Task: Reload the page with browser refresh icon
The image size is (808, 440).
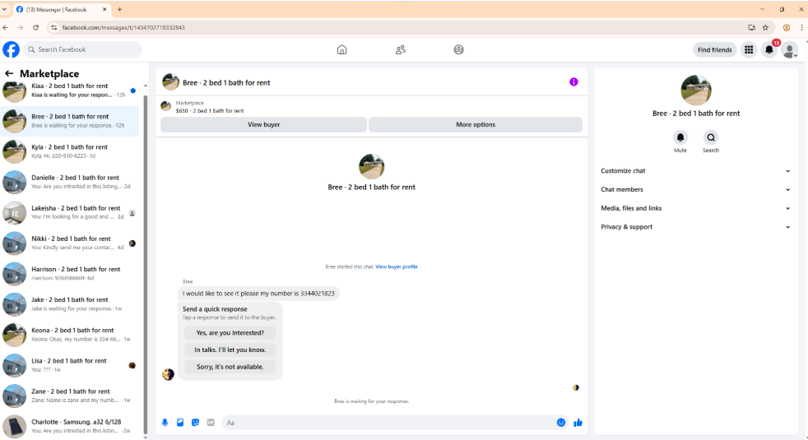Action: (35, 27)
